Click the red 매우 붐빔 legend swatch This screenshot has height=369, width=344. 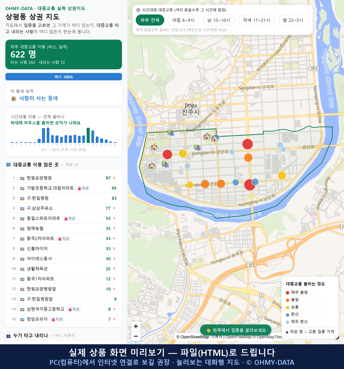287,292
